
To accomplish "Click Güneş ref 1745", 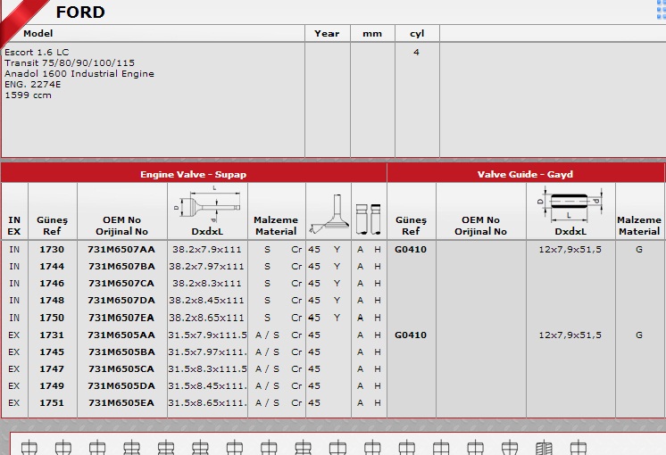I will (52, 352).
